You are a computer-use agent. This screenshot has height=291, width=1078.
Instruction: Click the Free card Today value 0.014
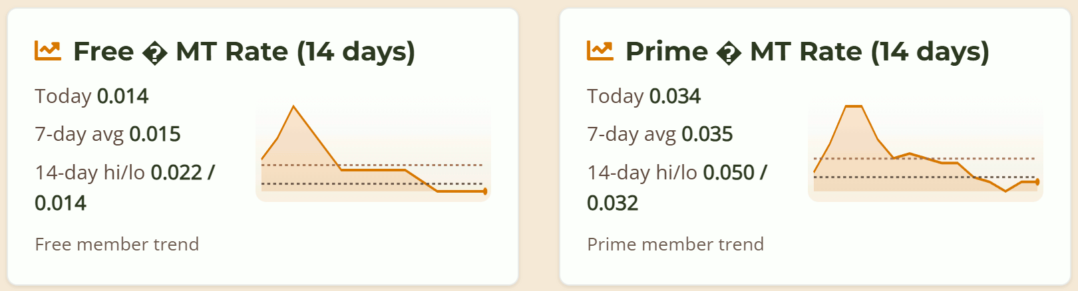coord(122,96)
